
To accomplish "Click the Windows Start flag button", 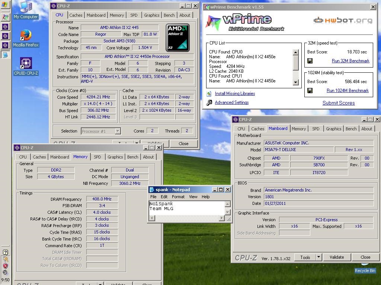I will tap(5, 4).
